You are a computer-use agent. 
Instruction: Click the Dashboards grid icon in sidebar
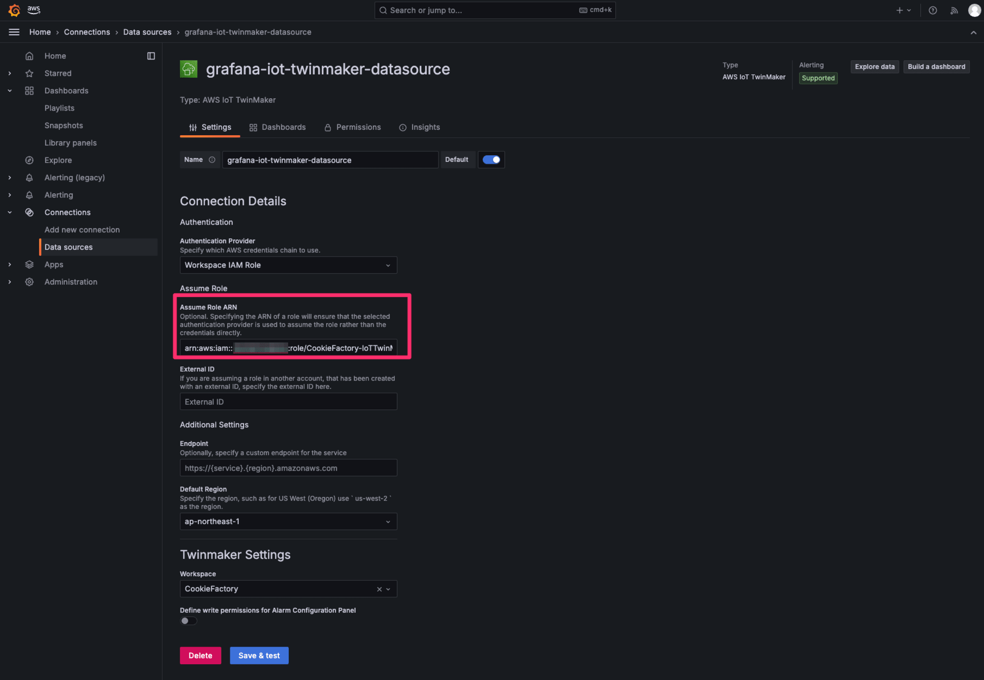click(30, 90)
